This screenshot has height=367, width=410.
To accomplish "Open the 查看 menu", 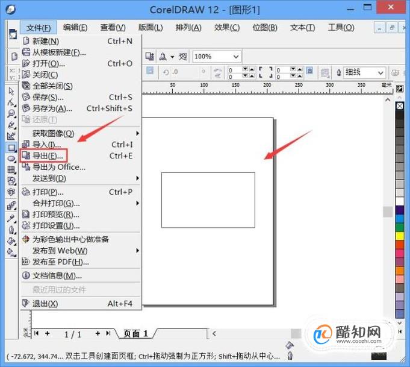I will (x=113, y=28).
